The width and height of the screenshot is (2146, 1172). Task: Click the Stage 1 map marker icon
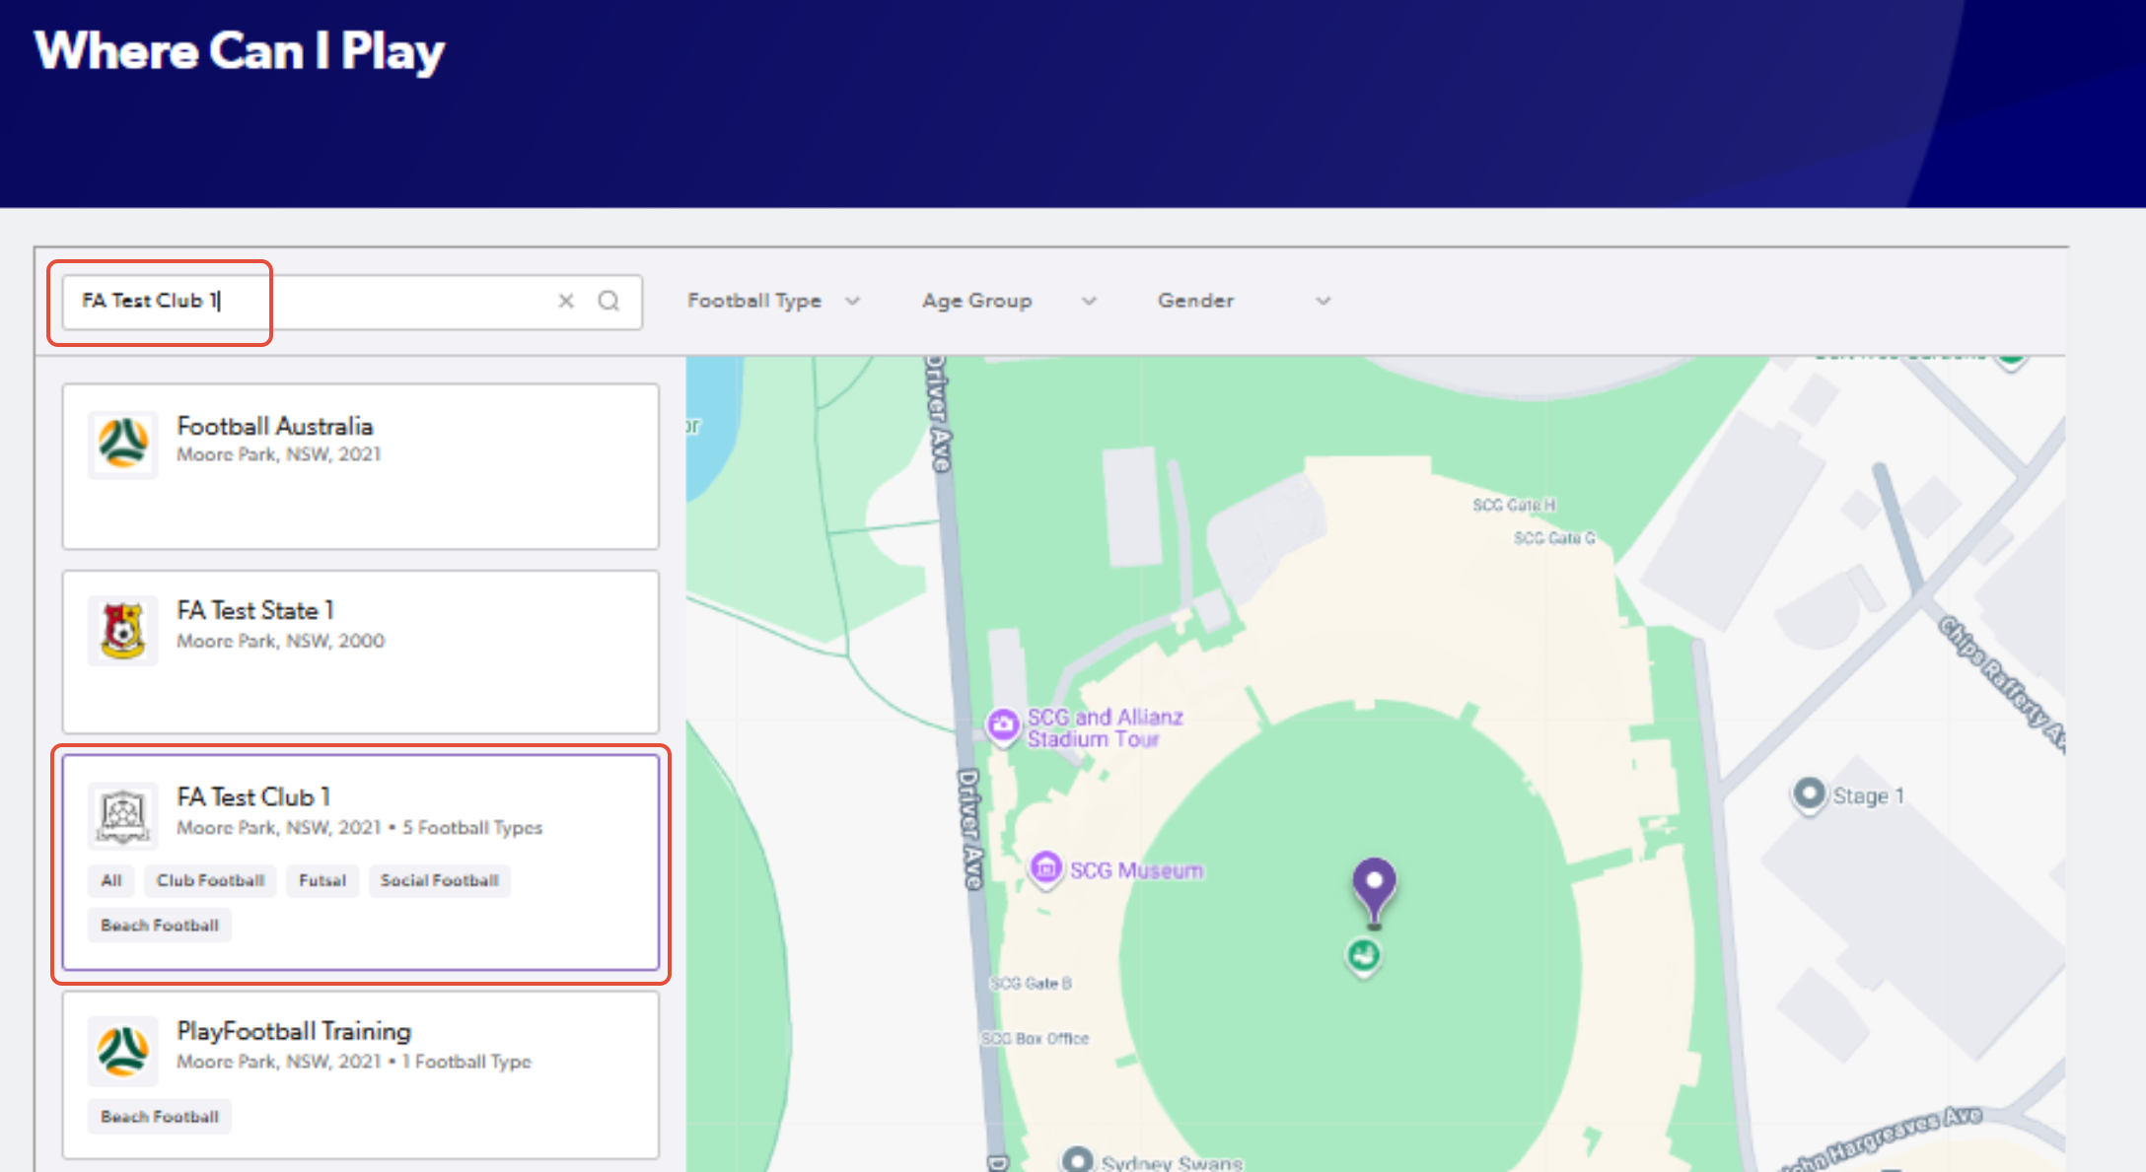click(1809, 794)
